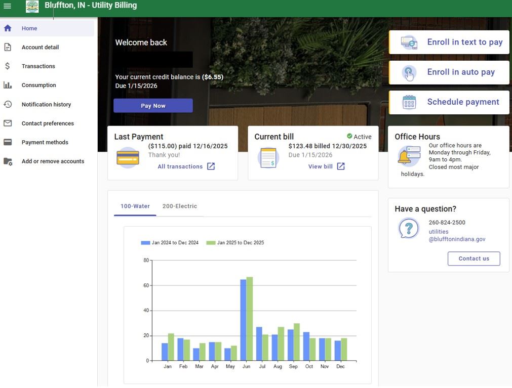Open Consumption using the bar chart icon

pos(7,84)
